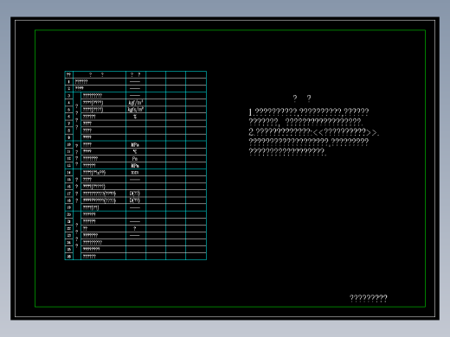Click the note line starting with "2."
The height and width of the screenshot is (337, 450).
click(313, 132)
